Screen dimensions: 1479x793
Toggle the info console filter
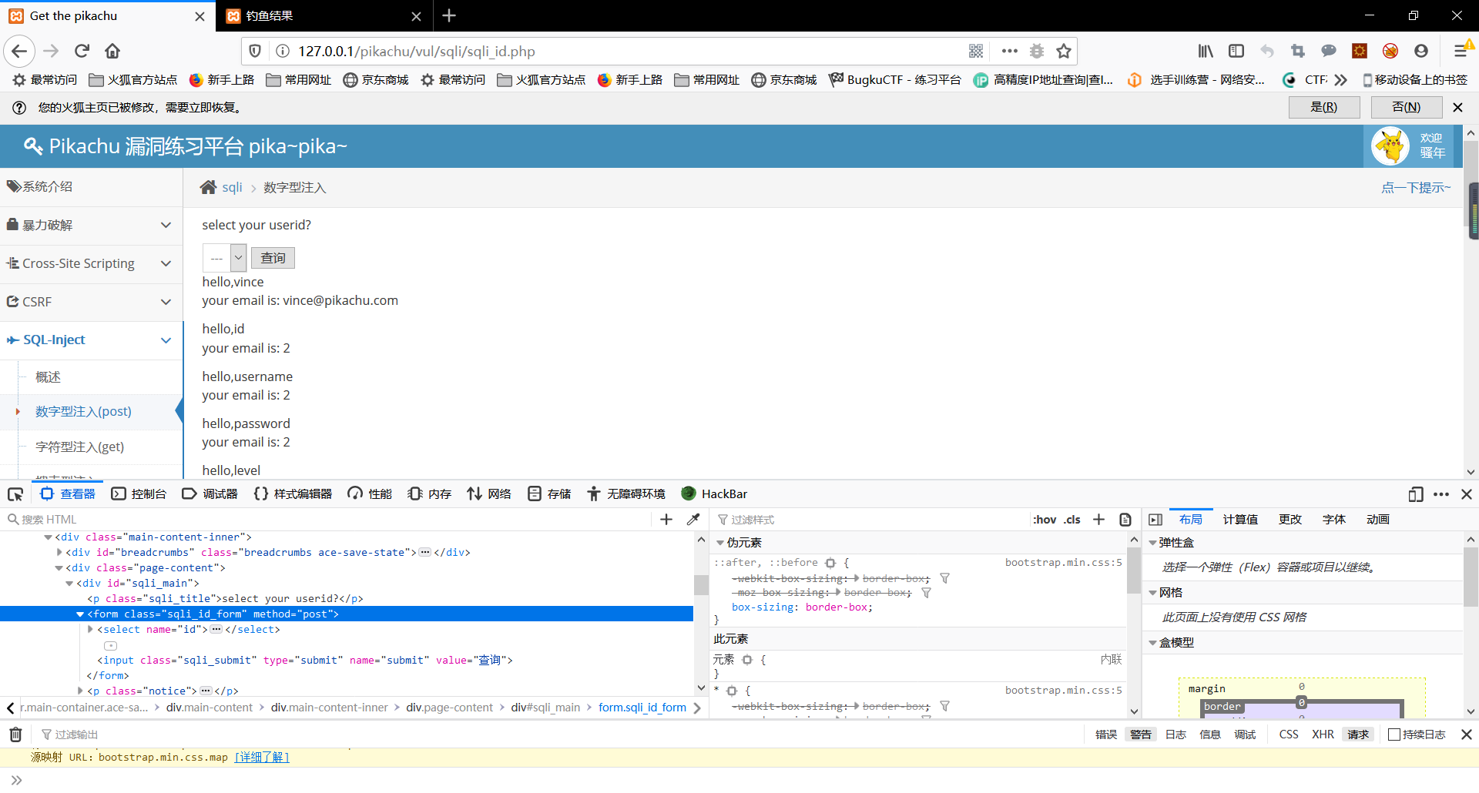(x=1210, y=734)
